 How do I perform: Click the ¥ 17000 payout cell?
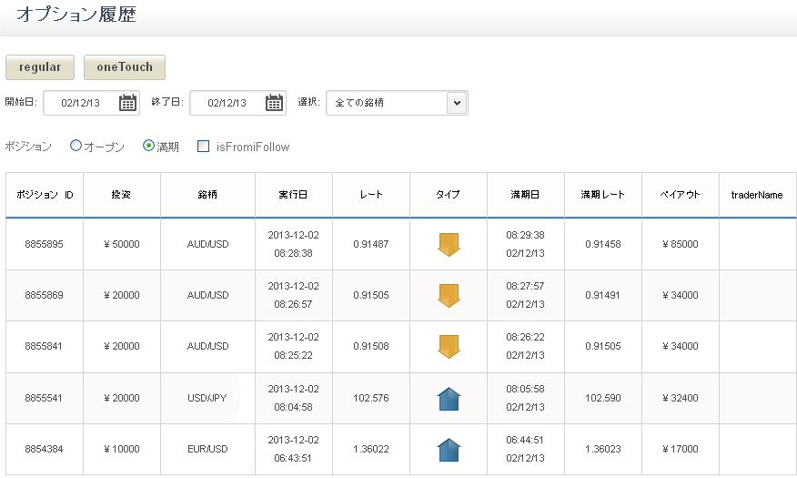point(681,449)
